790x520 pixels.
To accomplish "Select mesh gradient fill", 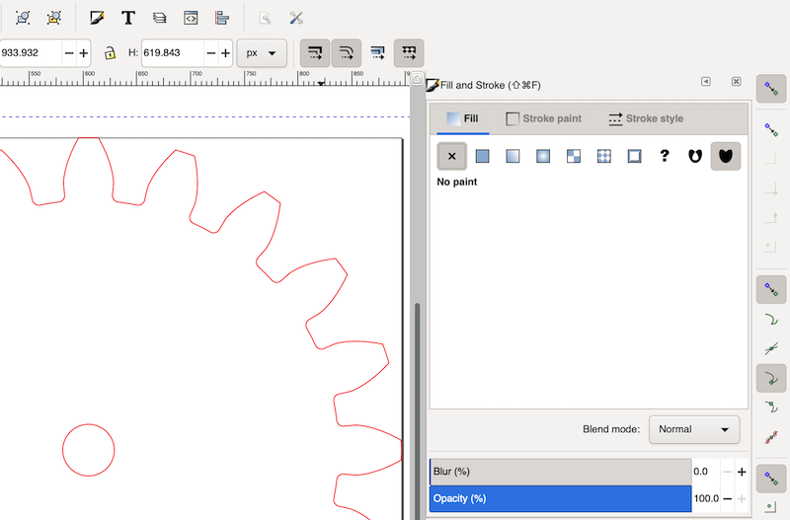I will 574,156.
